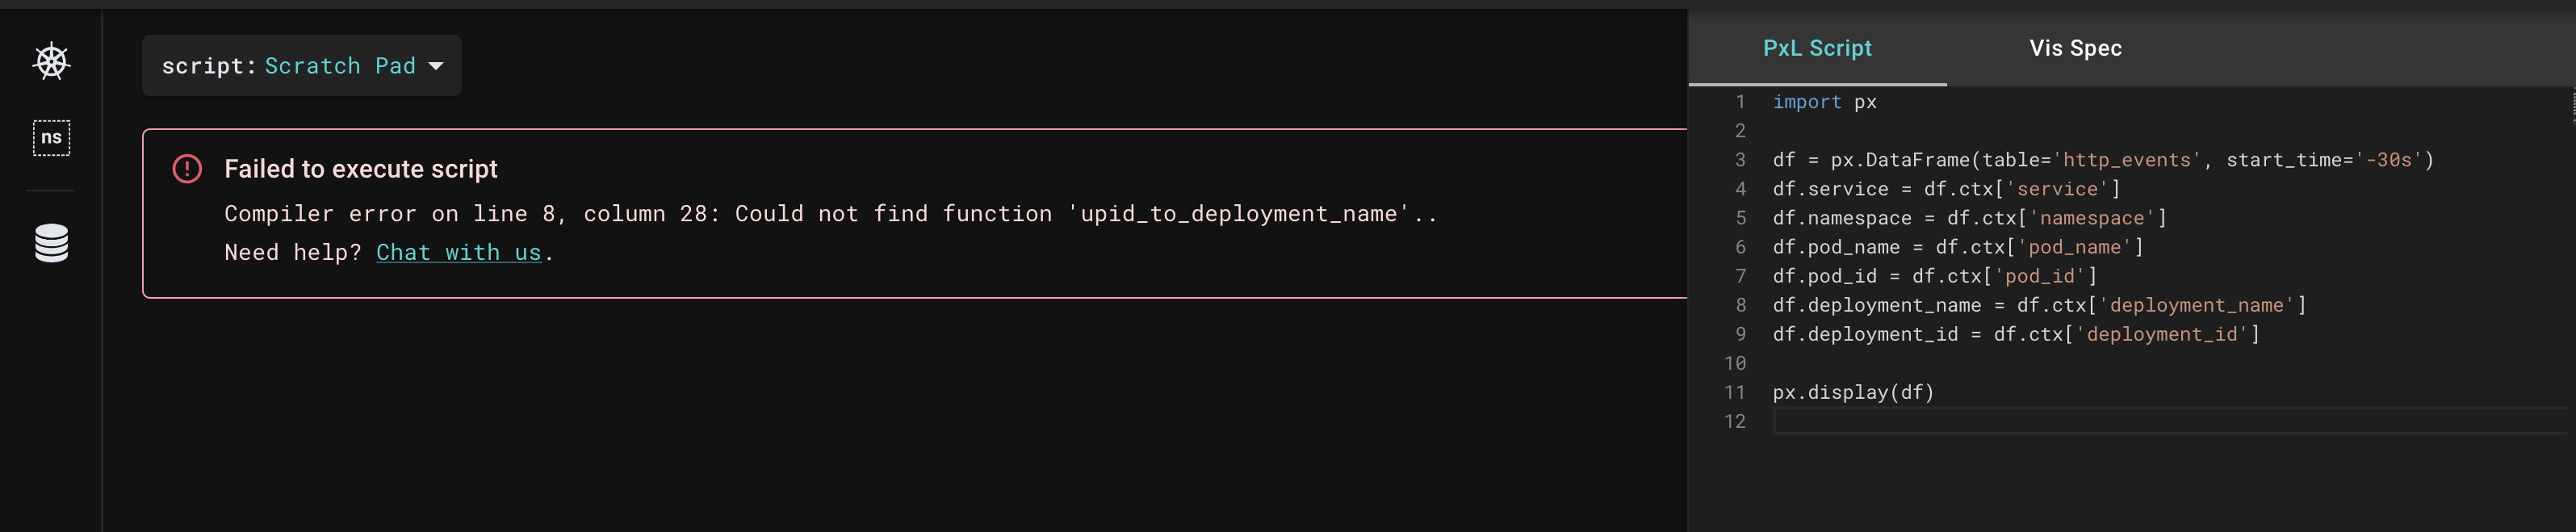The width and height of the screenshot is (2576, 532).
Task: Click the Failed to execute script heading
Action: [x=360, y=169]
